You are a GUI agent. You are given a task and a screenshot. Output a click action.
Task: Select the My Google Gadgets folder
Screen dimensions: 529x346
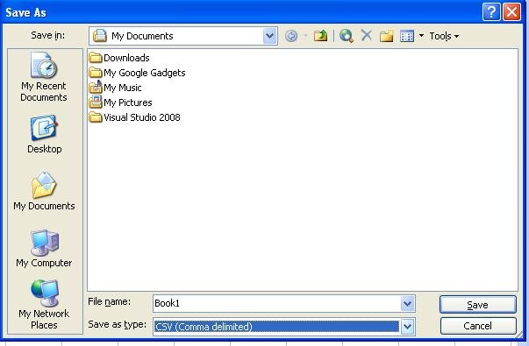pyautogui.click(x=138, y=73)
